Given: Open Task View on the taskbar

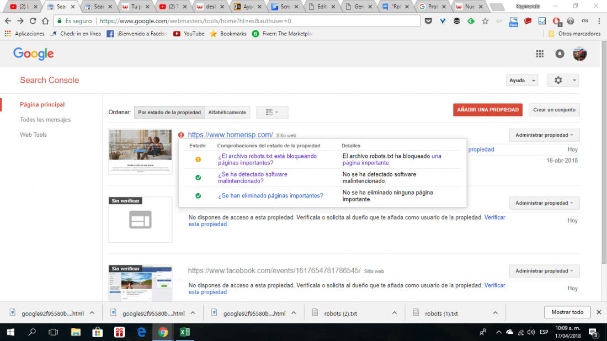Looking at the screenshot, I should [54, 332].
